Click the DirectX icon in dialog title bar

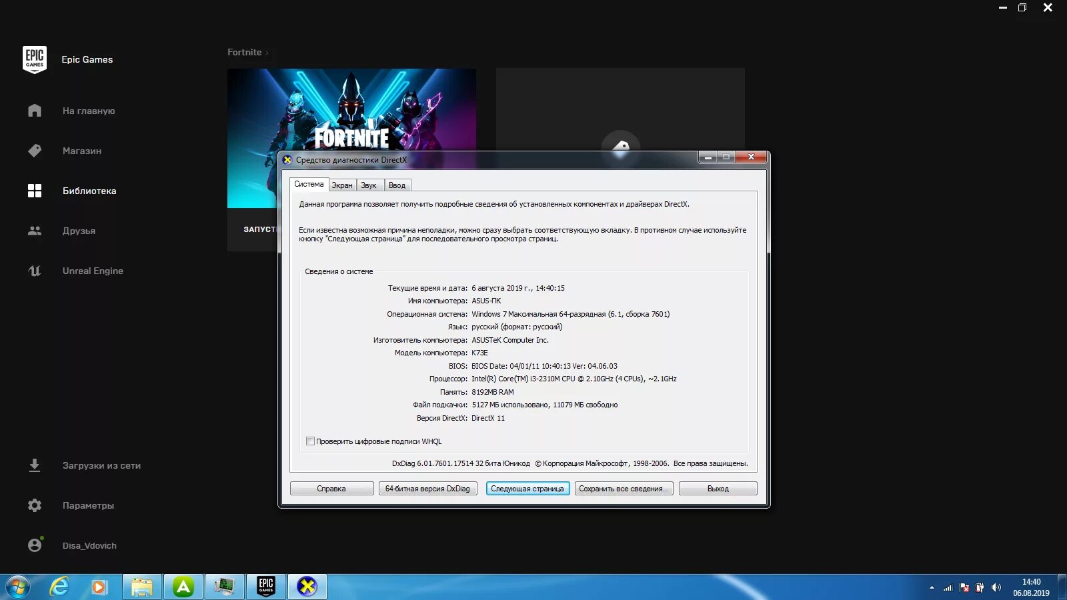click(x=287, y=160)
